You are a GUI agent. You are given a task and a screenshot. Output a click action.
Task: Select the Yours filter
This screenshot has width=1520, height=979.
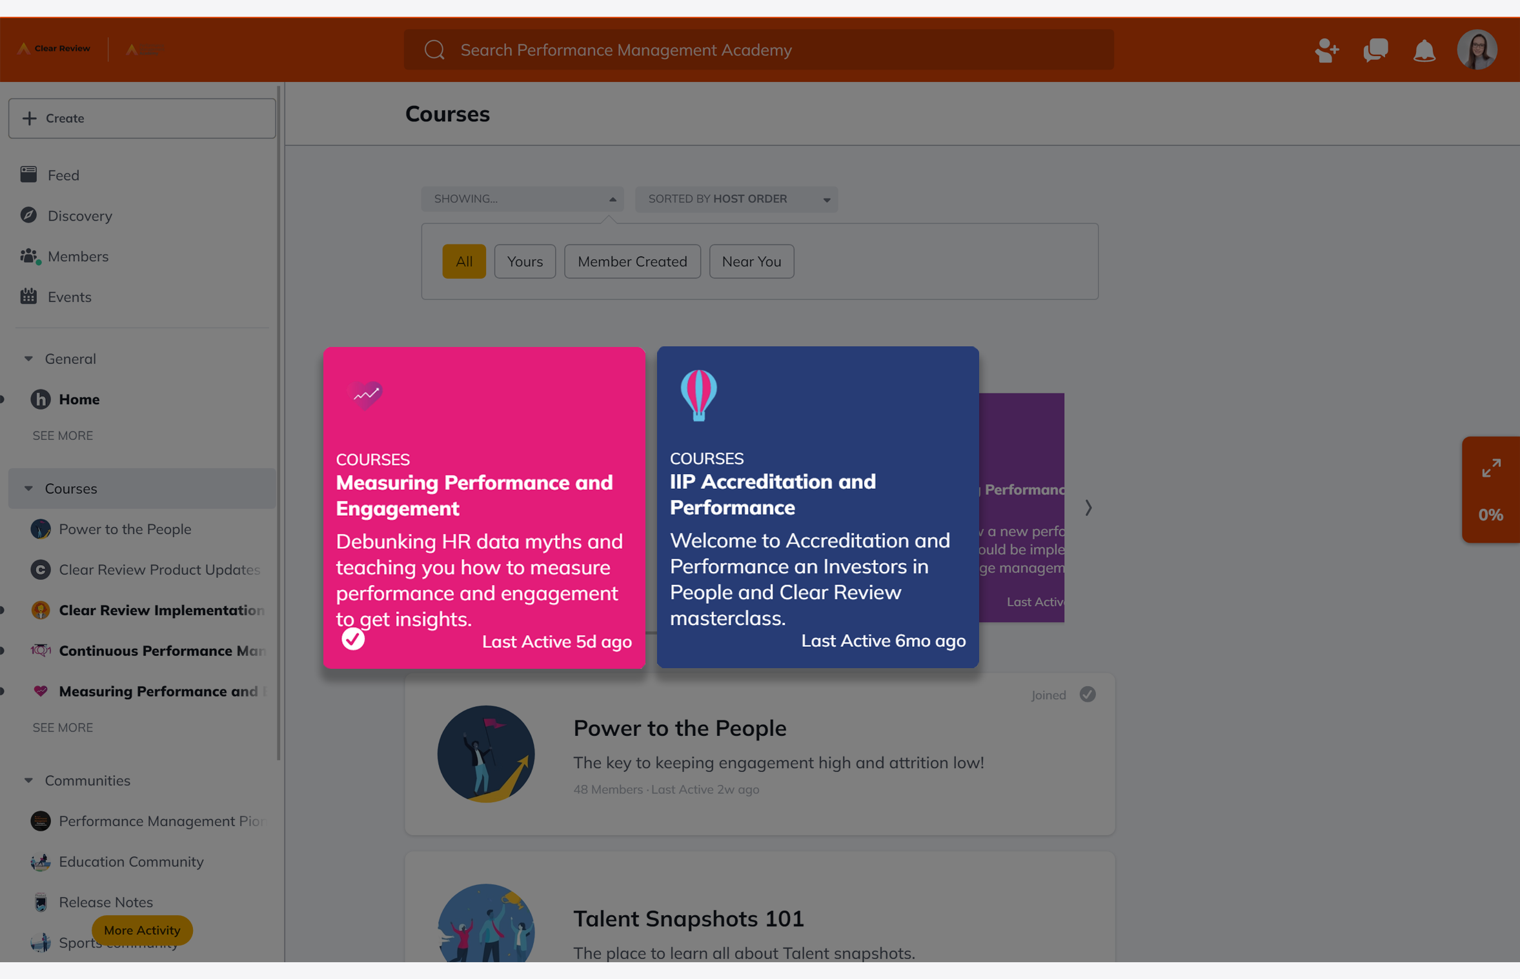[525, 261]
